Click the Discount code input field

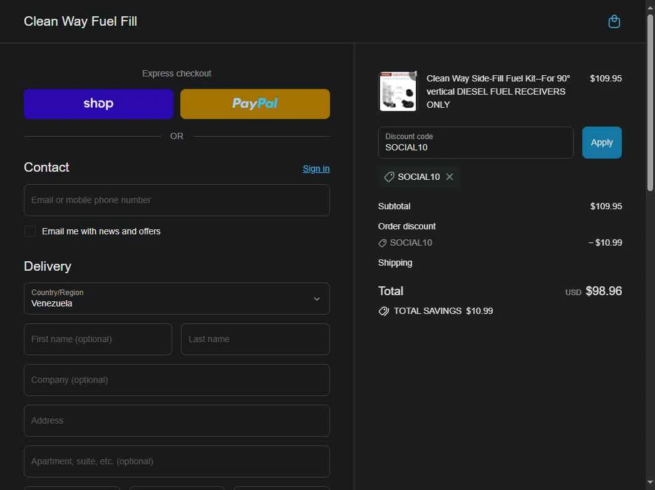[x=476, y=143]
